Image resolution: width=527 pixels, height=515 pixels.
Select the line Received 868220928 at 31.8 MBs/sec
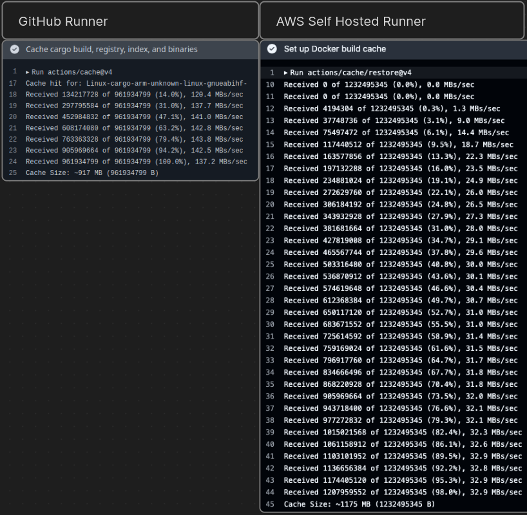(x=401, y=384)
